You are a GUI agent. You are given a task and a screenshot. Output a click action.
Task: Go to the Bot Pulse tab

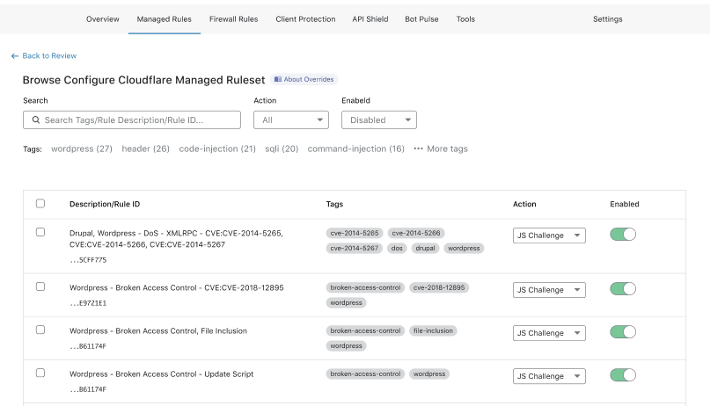click(421, 19)
